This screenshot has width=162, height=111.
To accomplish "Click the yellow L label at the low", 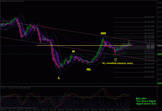I will click(59, 78).
